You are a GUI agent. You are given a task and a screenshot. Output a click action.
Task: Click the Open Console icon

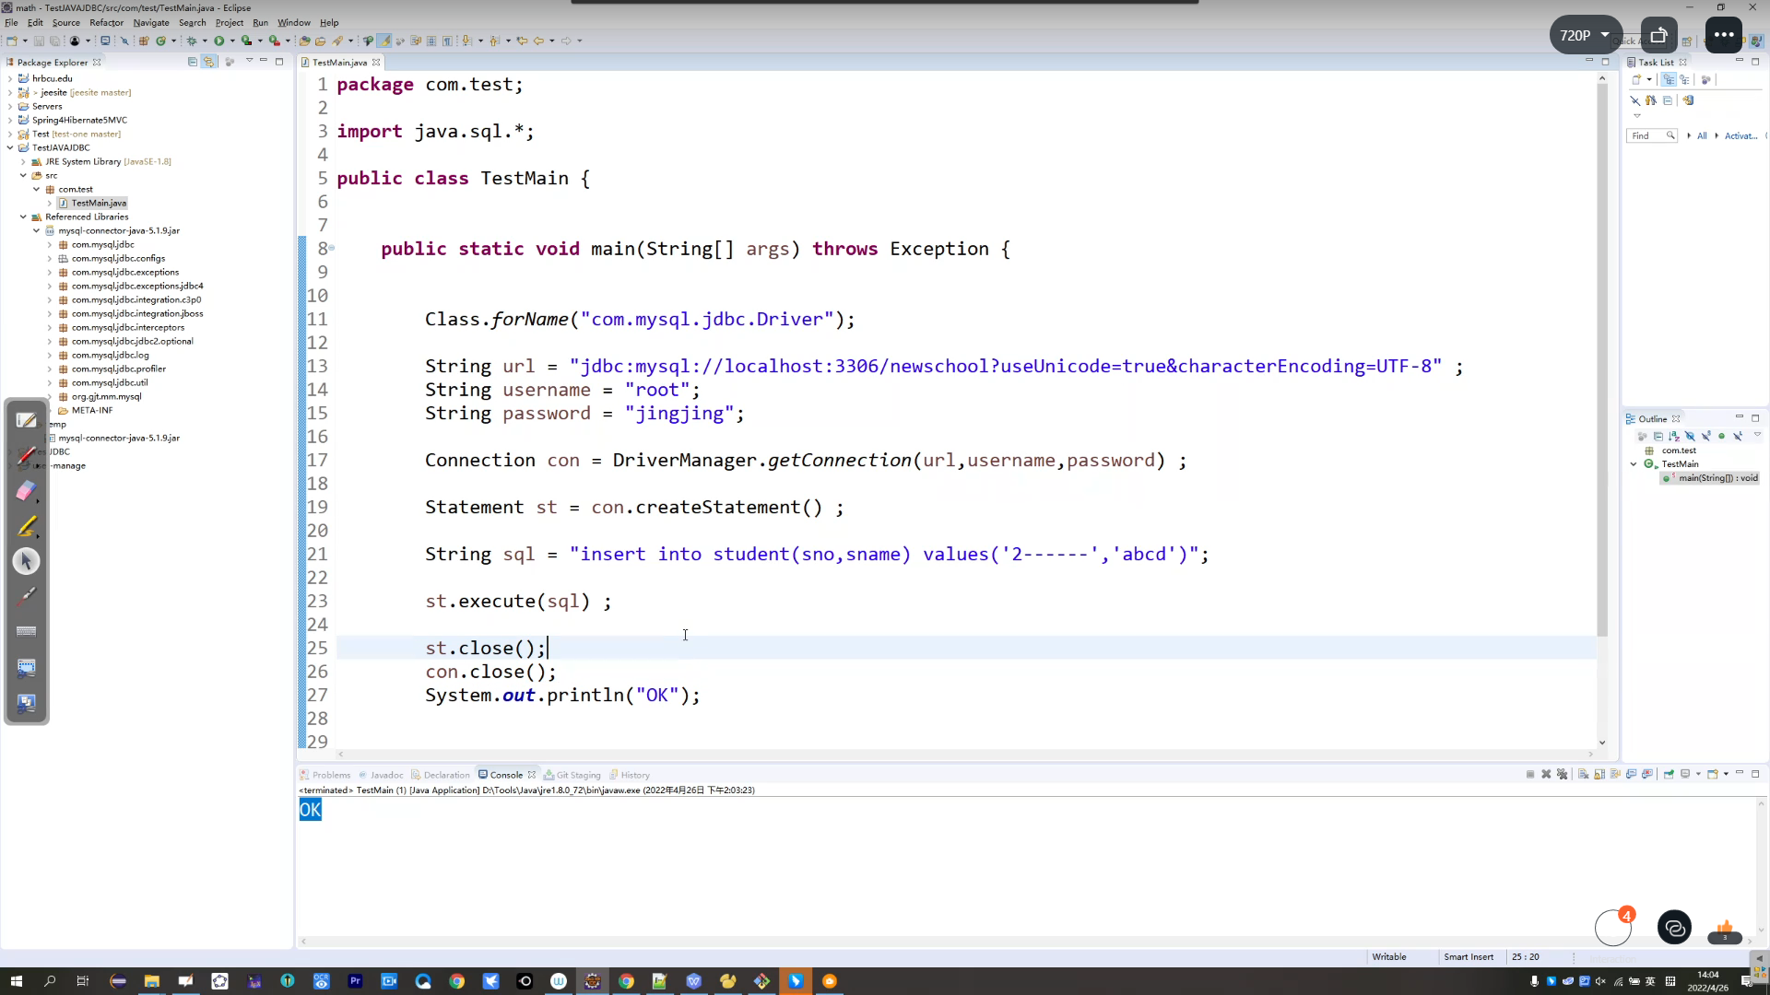pos(1712,774)
